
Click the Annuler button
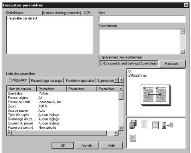coord(87,145)
